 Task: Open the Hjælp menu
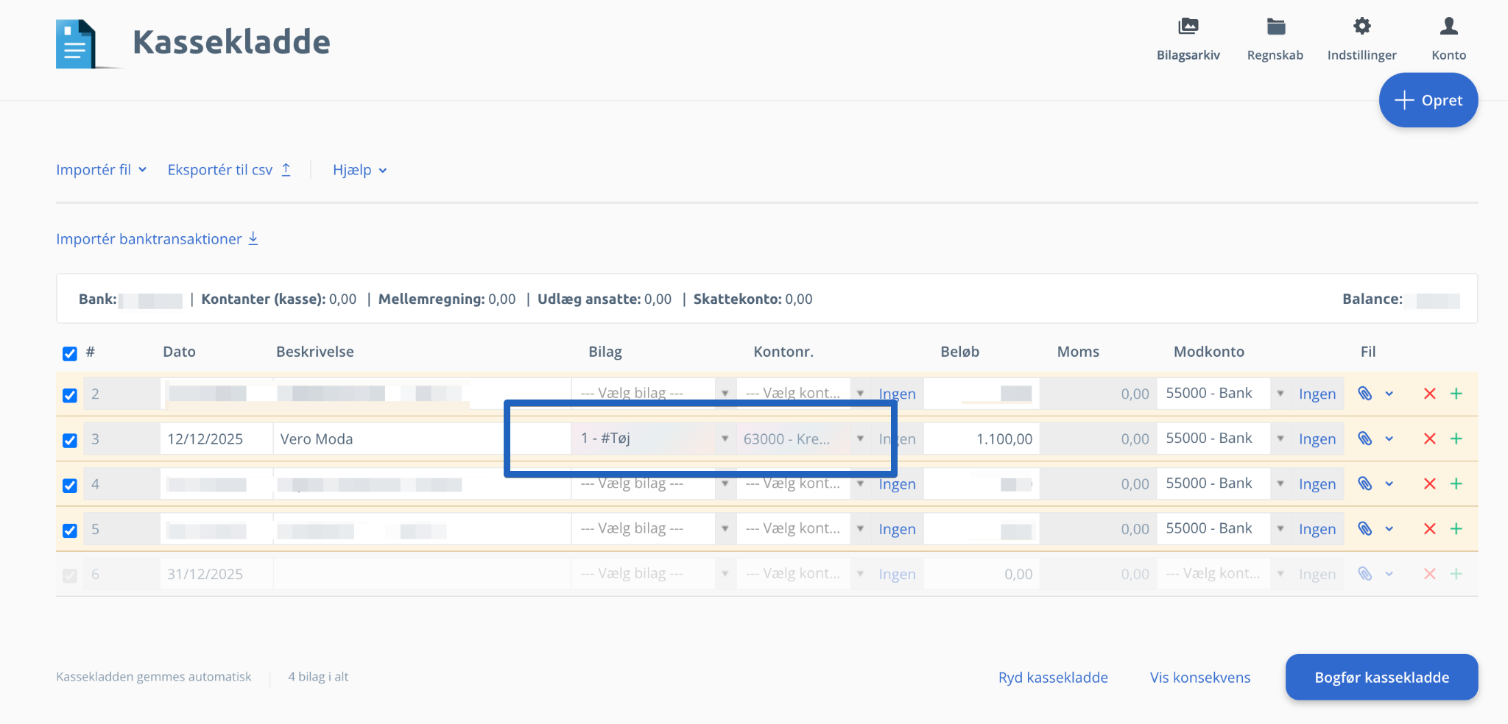click(x=359, y=170)
